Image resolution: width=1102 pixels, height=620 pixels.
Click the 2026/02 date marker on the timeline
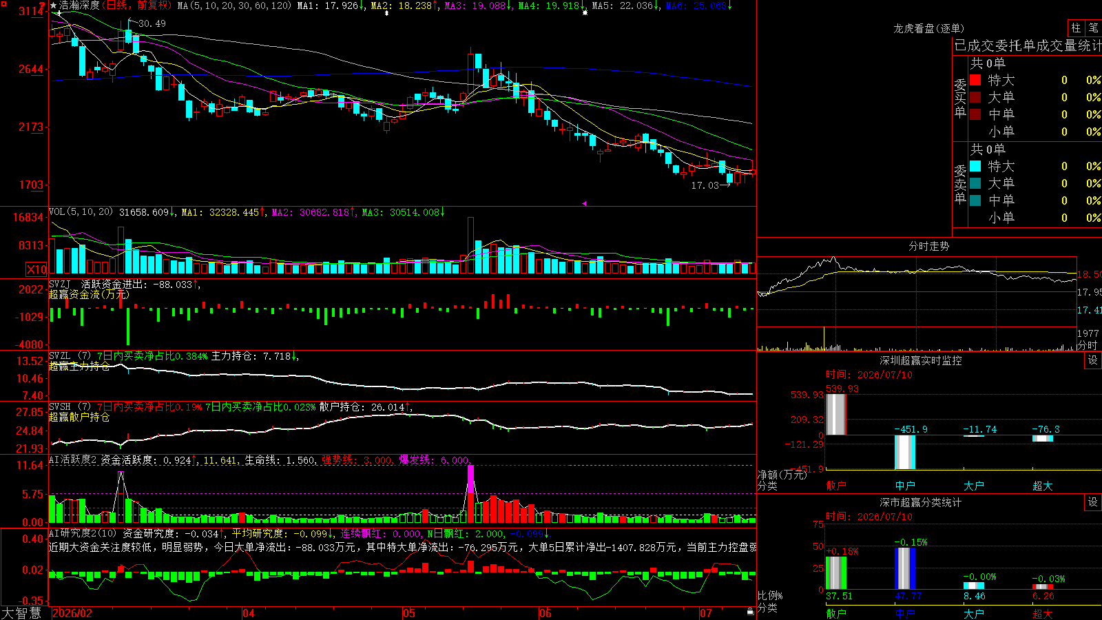(x=72, y=613)
